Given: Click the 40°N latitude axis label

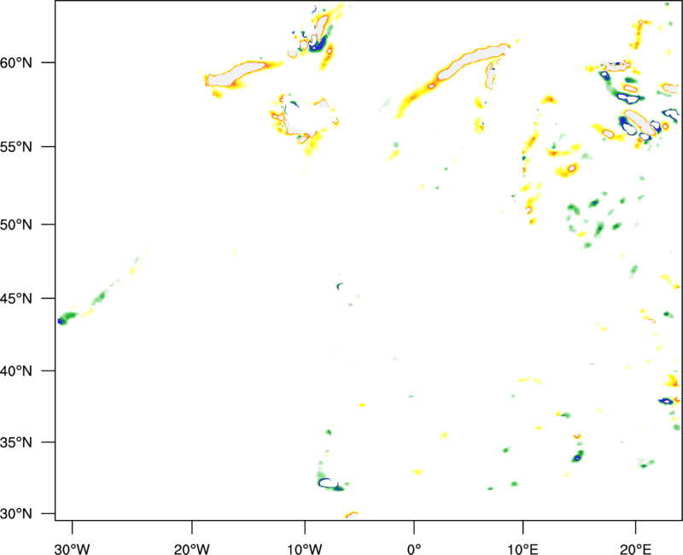Looking at the screenshot, I should click(16, 371).
